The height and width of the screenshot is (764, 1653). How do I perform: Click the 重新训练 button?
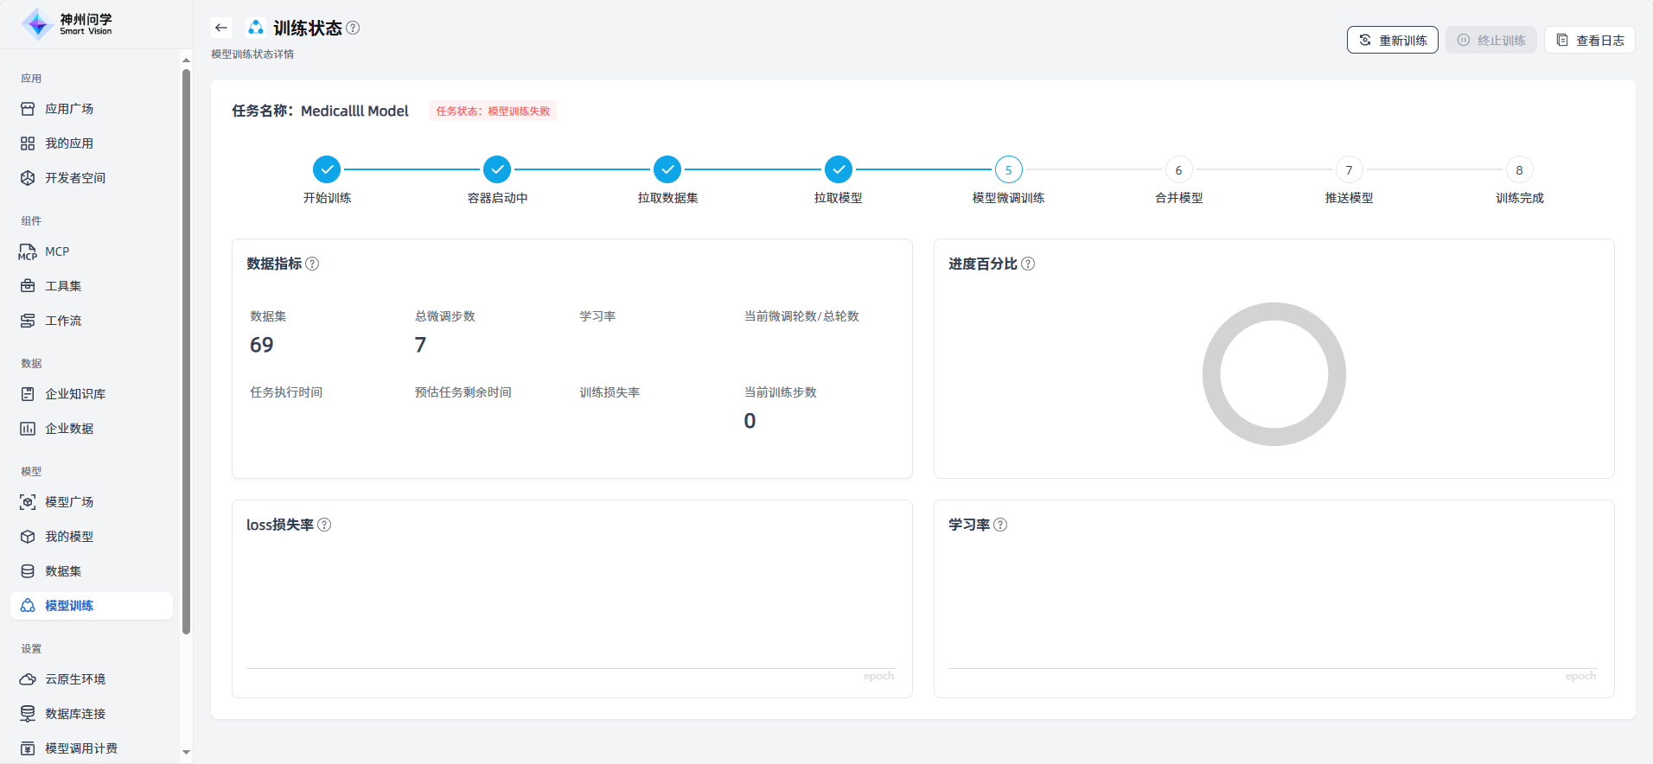(x=1392, y=40)
